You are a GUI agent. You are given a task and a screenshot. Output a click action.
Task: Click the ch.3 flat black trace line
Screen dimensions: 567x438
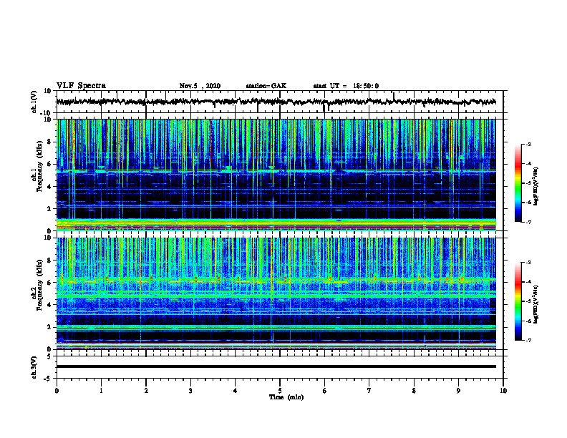click(276, 366)
